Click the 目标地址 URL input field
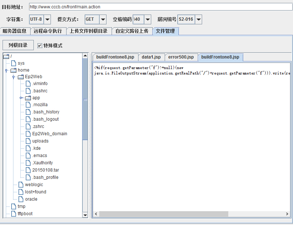 tap(161, 7)
